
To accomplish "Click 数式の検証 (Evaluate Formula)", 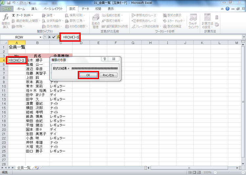I will (x=172, y=26).
